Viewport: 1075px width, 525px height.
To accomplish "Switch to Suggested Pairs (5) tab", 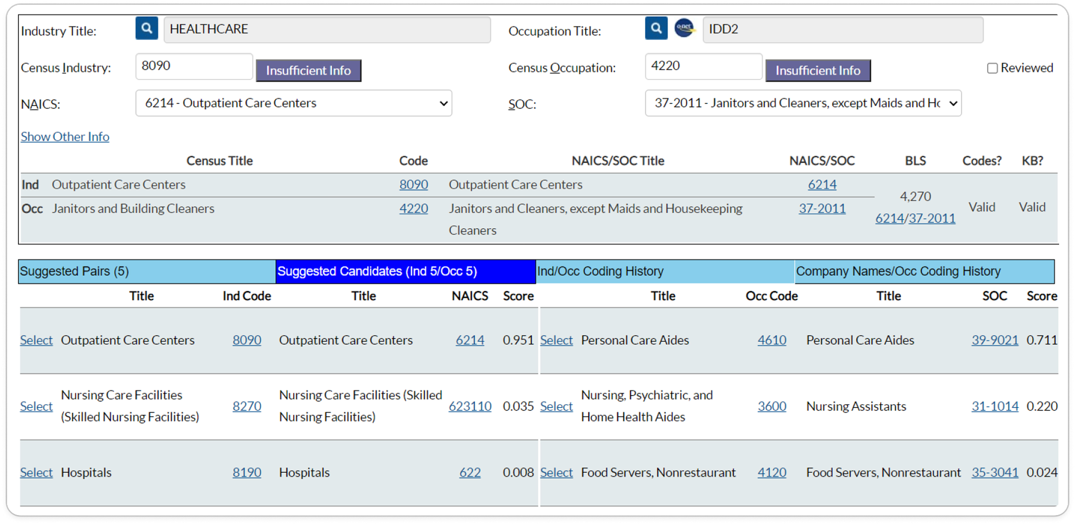I will (x=147, y=271).
